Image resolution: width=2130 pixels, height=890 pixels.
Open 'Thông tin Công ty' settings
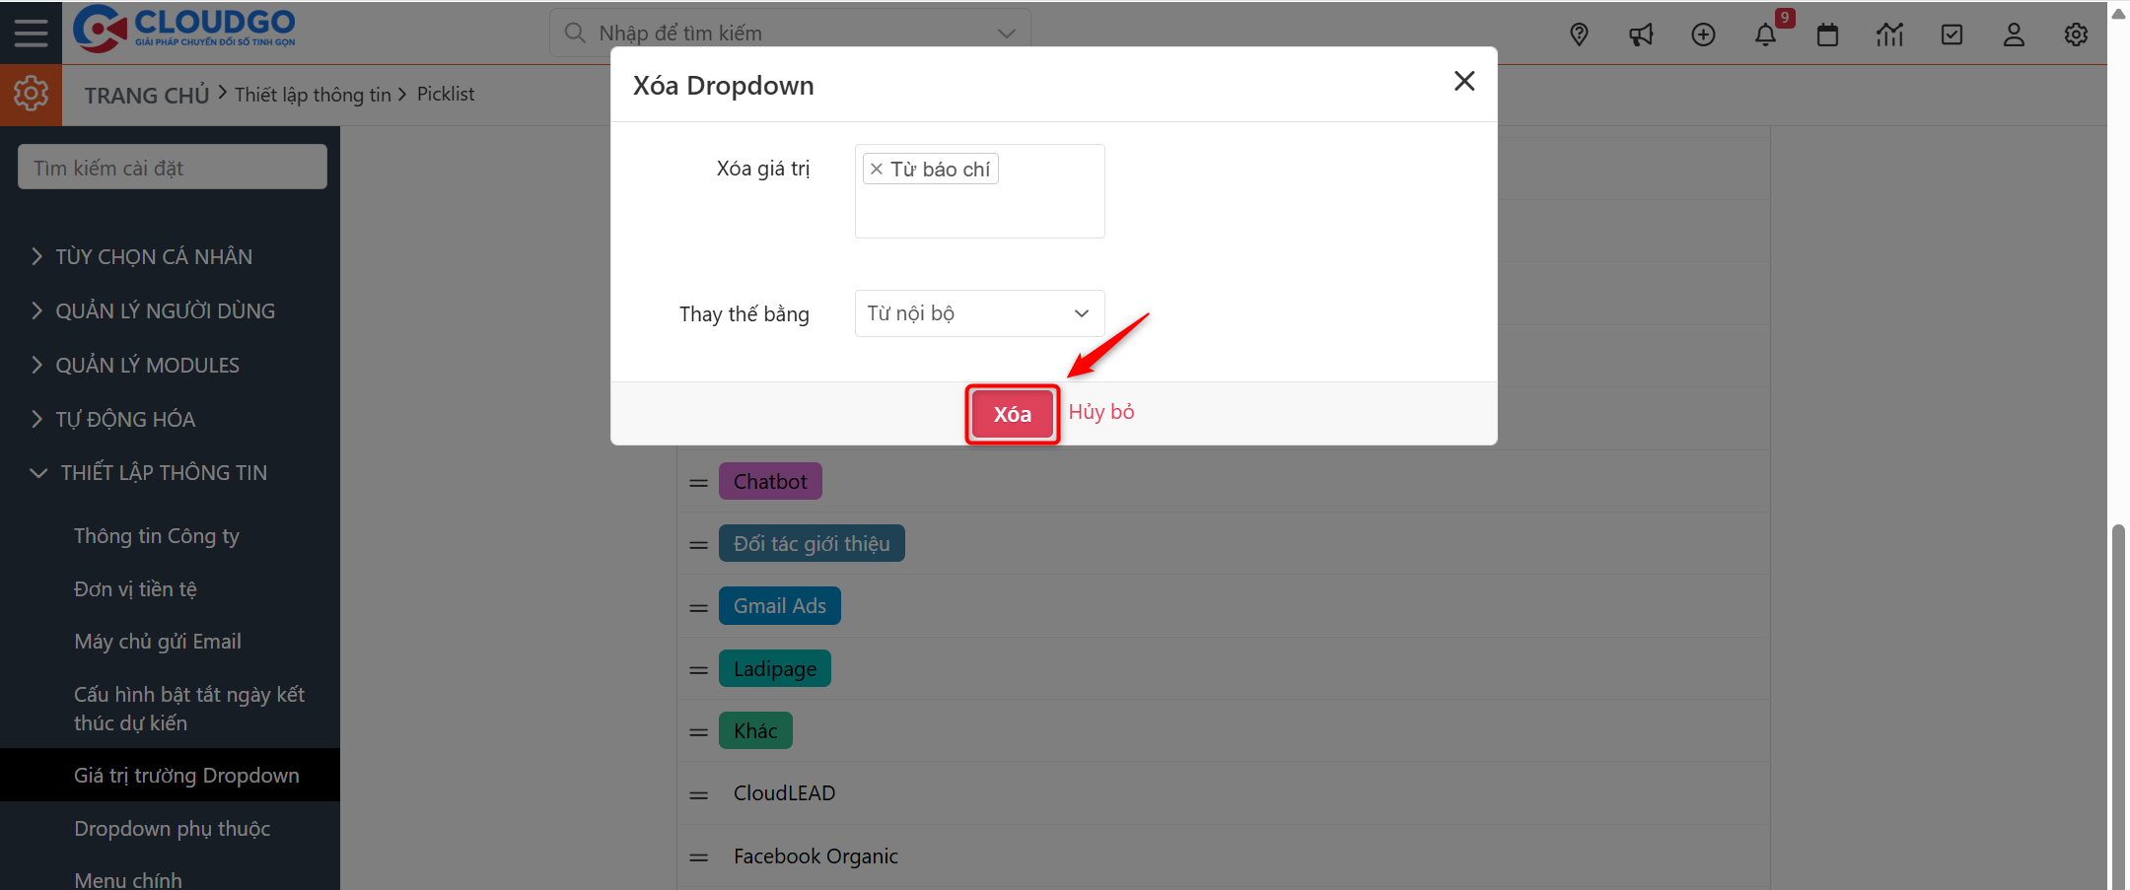click(x=157, y=536)
